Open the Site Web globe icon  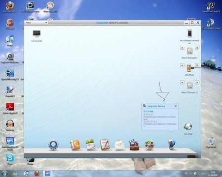[x=188, y=127]
